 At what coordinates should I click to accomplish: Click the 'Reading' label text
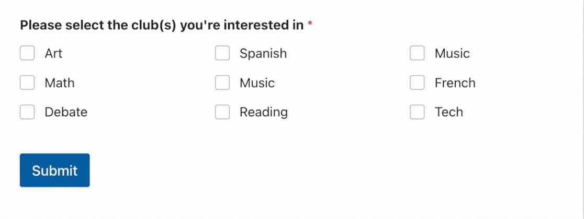coord(264,112)
